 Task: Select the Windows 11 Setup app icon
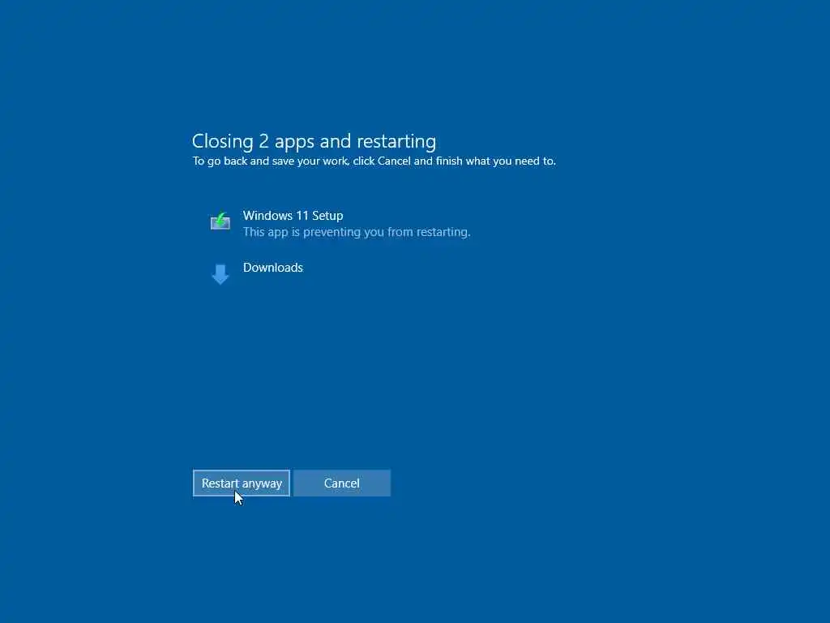[x=220, y=221]
